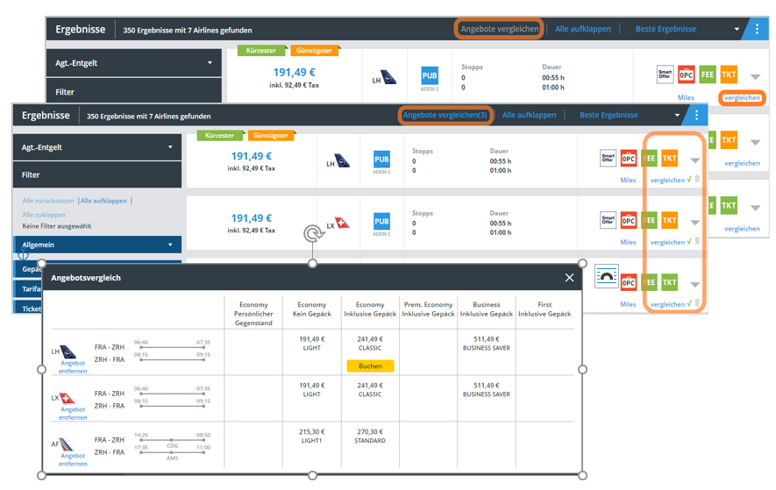776x490 pixels.
Task: Click the Smart Offer icon on Lufthansa row
Action: (608, 159)
